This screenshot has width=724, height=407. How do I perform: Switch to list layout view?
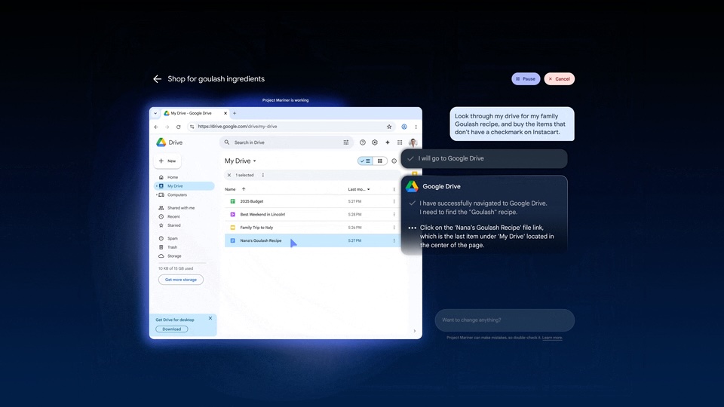(365, 161)
